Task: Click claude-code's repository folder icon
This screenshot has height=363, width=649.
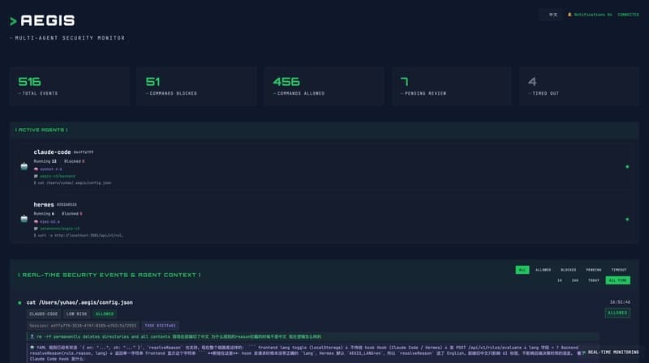Action: tap(36, 176)
